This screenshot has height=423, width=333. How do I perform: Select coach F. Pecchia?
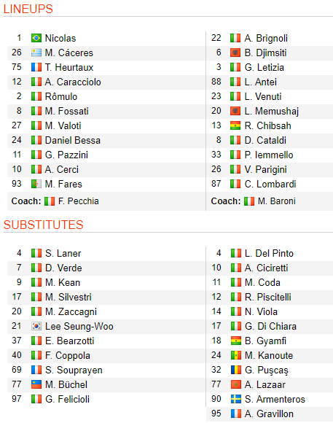pos(78,201)
